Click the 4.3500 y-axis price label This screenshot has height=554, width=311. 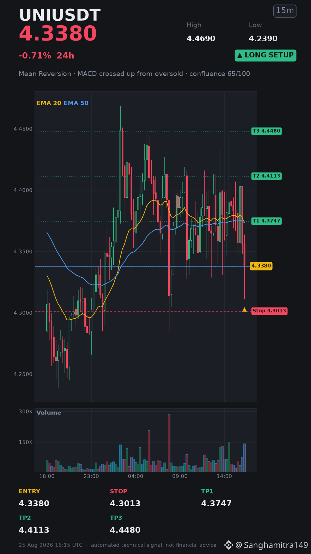pos(23,252)
